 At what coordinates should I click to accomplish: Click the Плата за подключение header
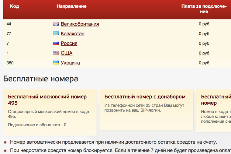click(204, 9)
